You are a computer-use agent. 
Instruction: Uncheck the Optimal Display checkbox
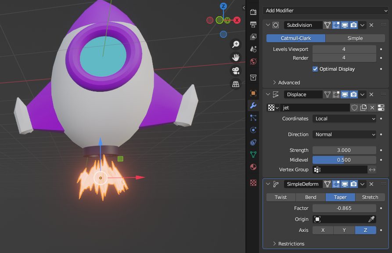(x=315, y=69)
